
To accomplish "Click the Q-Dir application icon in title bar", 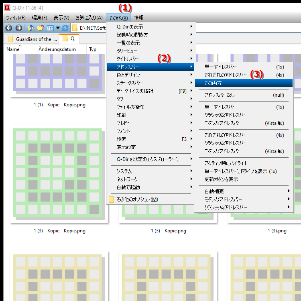I will [7, 8].
